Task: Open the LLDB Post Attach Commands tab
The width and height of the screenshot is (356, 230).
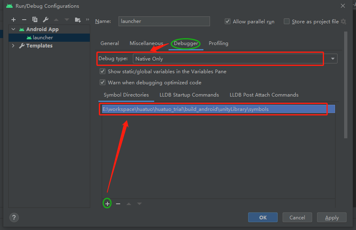Action: 264,95
